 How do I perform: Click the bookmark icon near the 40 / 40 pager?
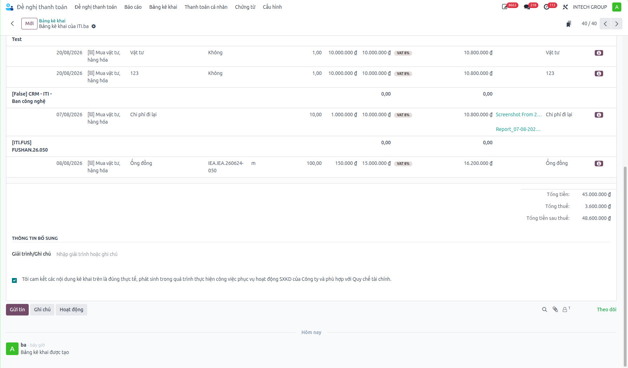(568, 24)
